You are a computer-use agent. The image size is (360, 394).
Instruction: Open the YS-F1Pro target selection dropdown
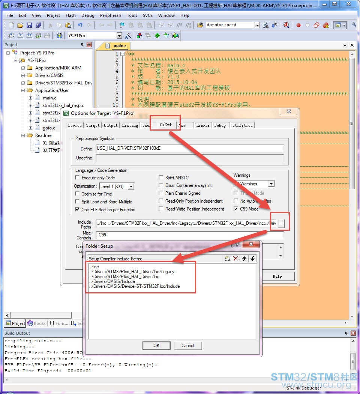tap(119, 36)
